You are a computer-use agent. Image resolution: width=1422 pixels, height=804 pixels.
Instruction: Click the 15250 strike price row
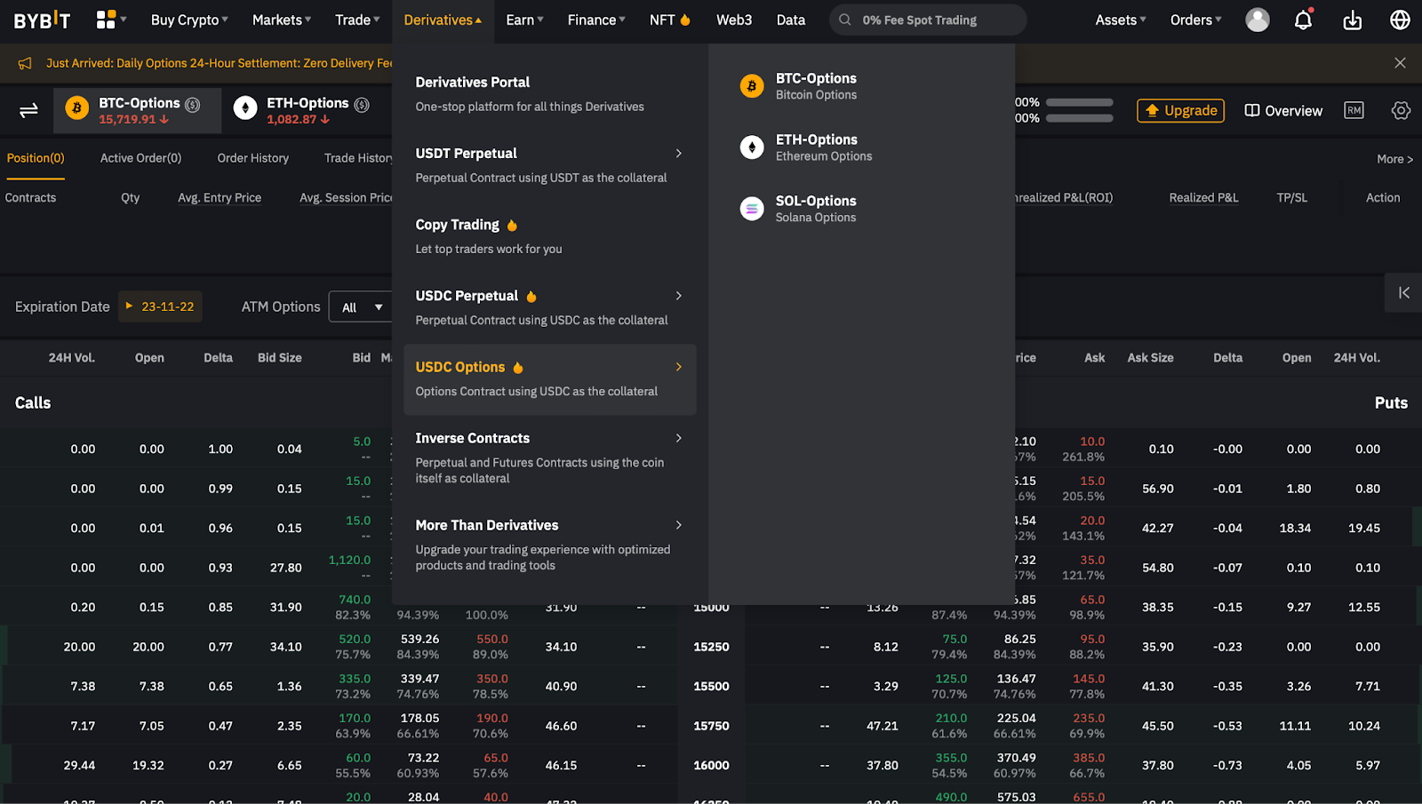pos(711,647)
